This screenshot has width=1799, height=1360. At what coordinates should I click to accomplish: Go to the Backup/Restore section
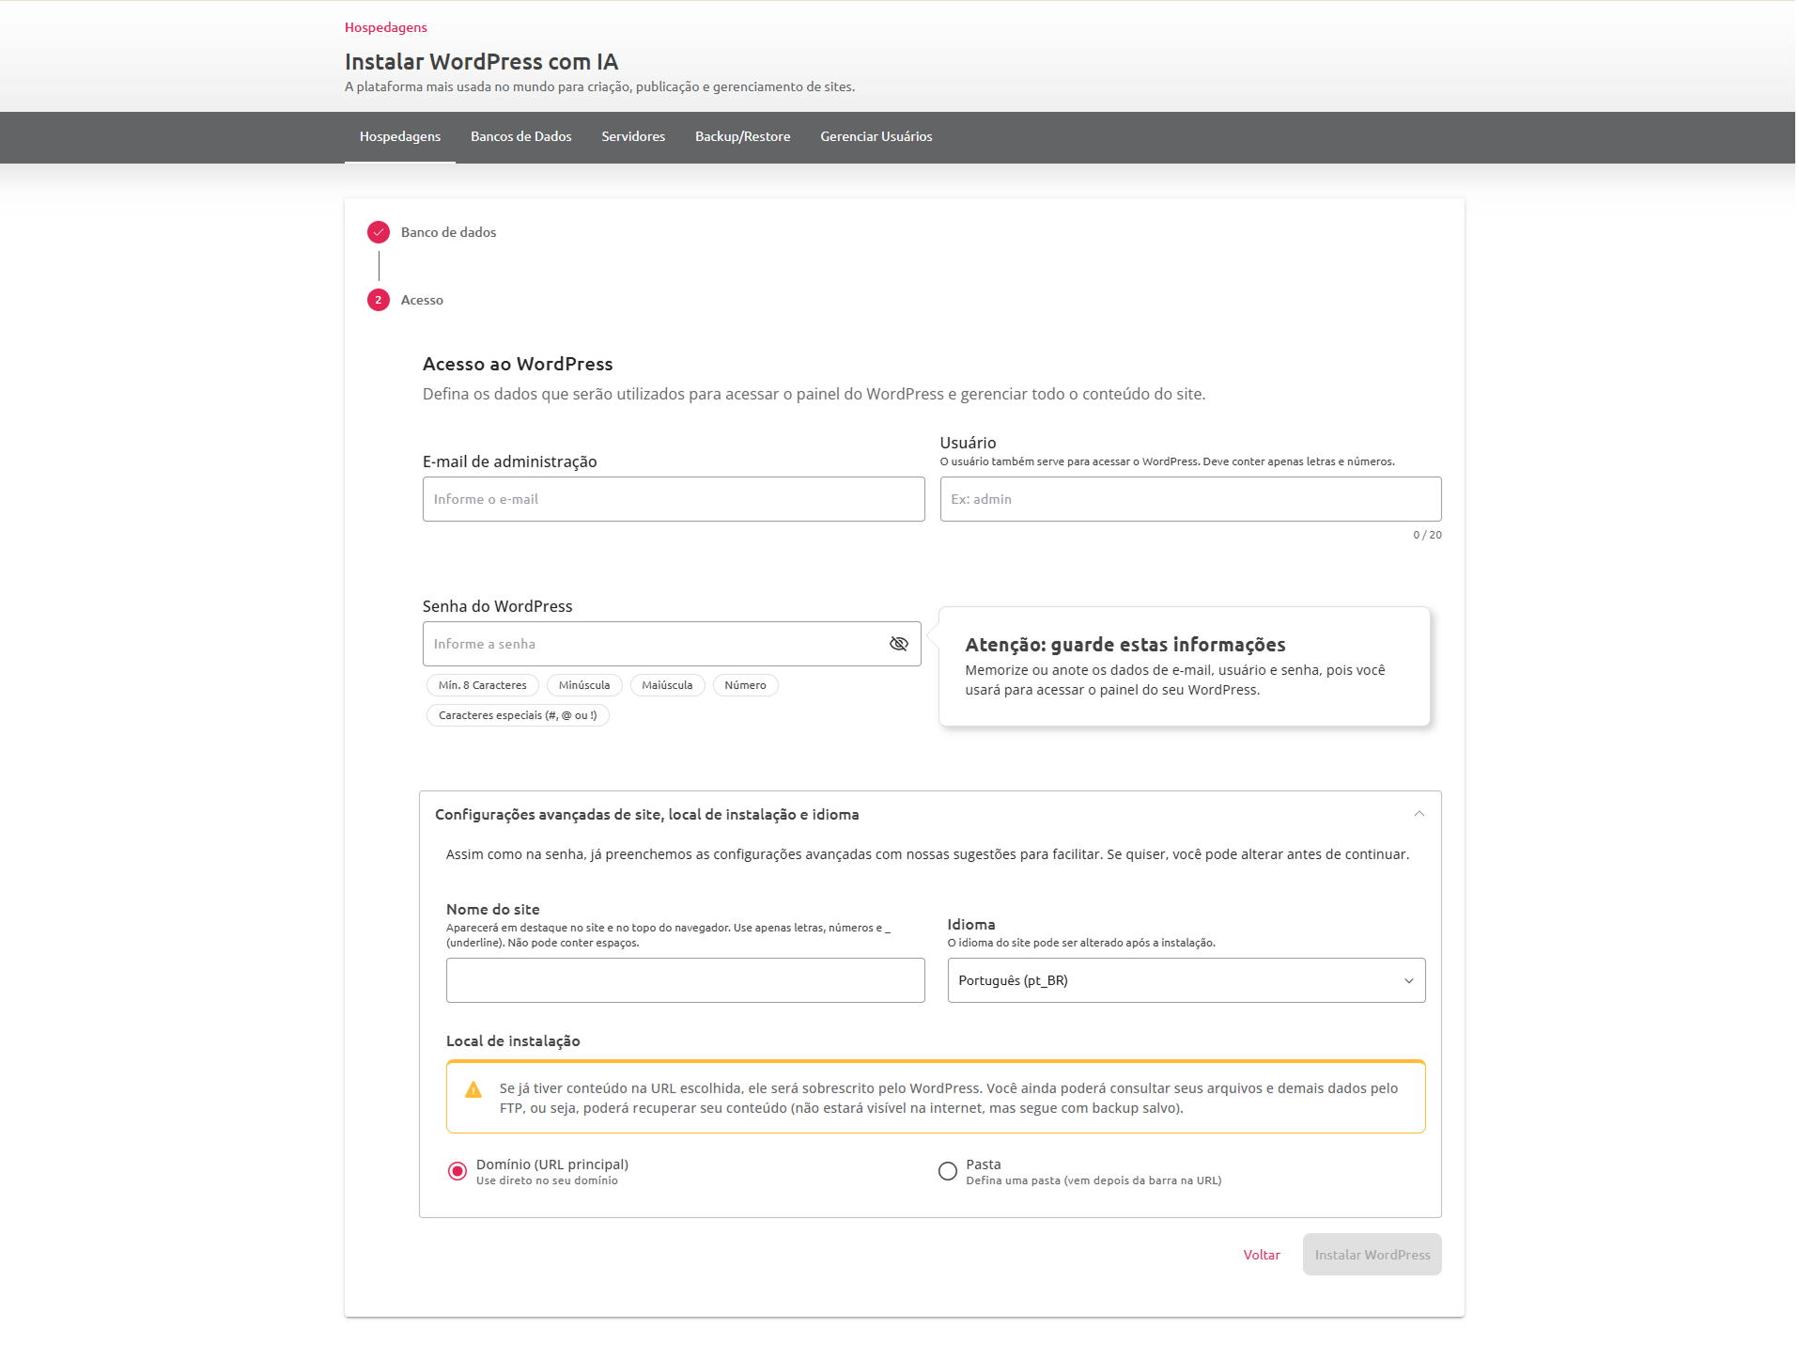[741, 137]
